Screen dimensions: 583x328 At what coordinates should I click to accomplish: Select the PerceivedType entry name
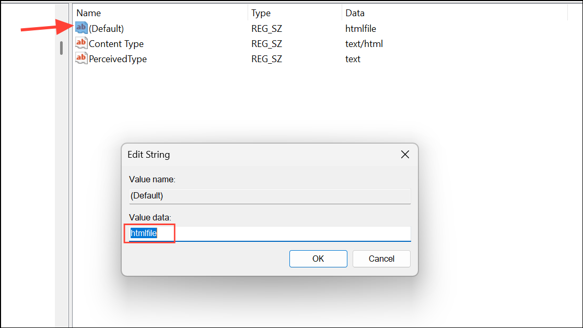click(118, 59)
